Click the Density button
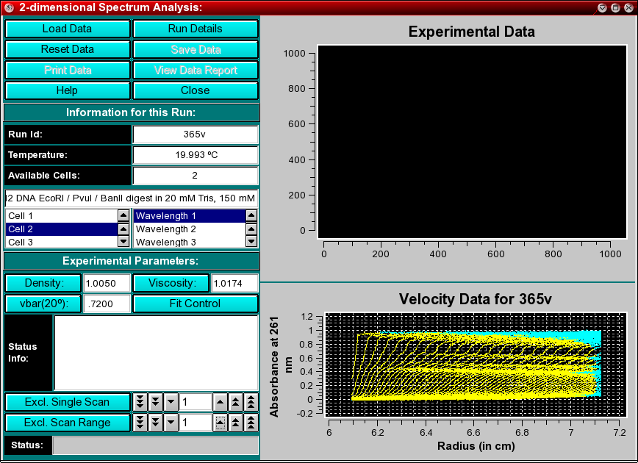The image size is (638, 463). click(x=43, y=283)
